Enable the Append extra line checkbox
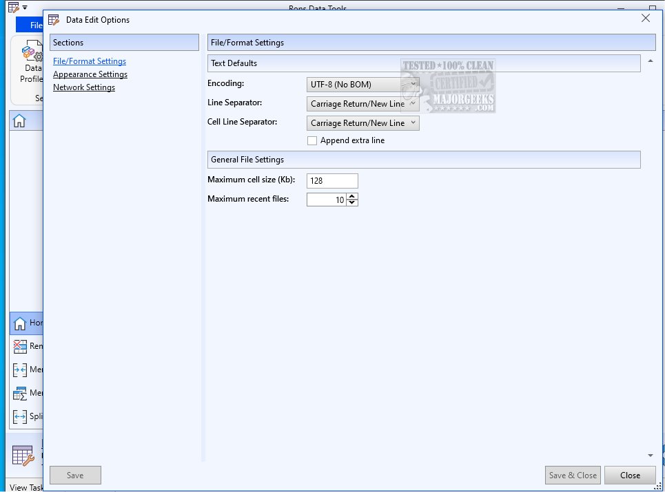Viewport: 665px width, 492px height. 312,140
